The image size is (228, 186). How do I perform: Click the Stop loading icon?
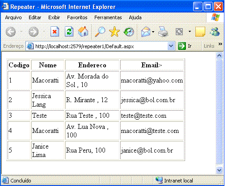[55, 32]
